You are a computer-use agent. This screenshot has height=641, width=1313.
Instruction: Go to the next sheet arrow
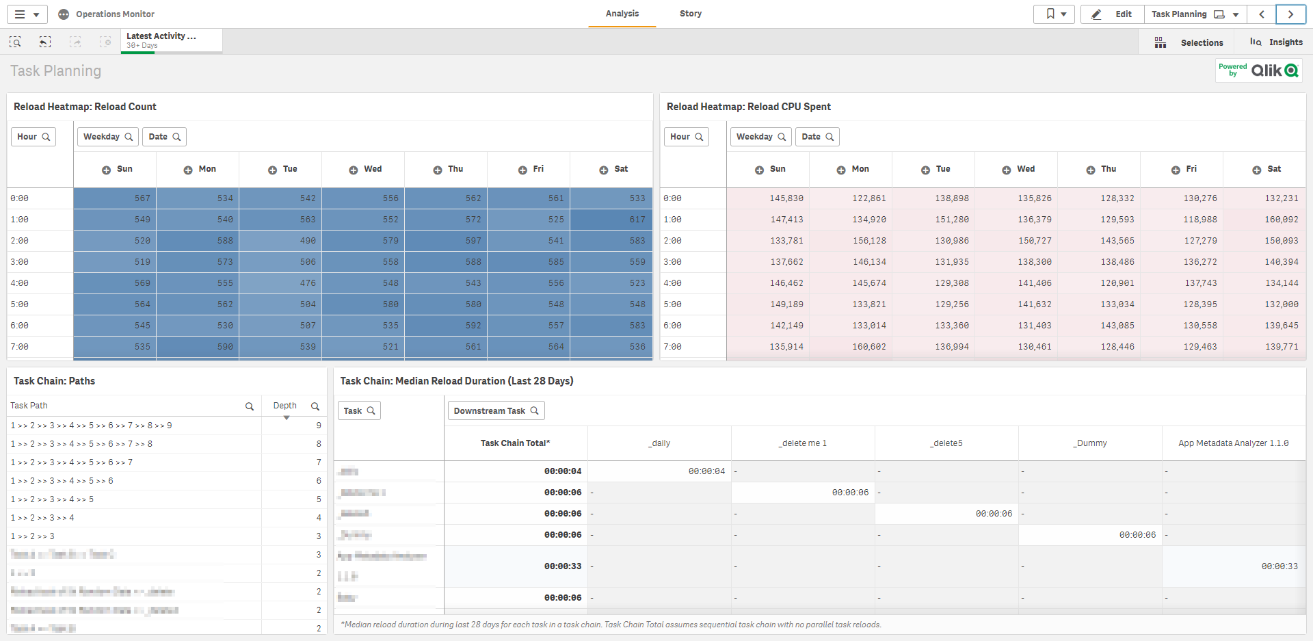1290,14
